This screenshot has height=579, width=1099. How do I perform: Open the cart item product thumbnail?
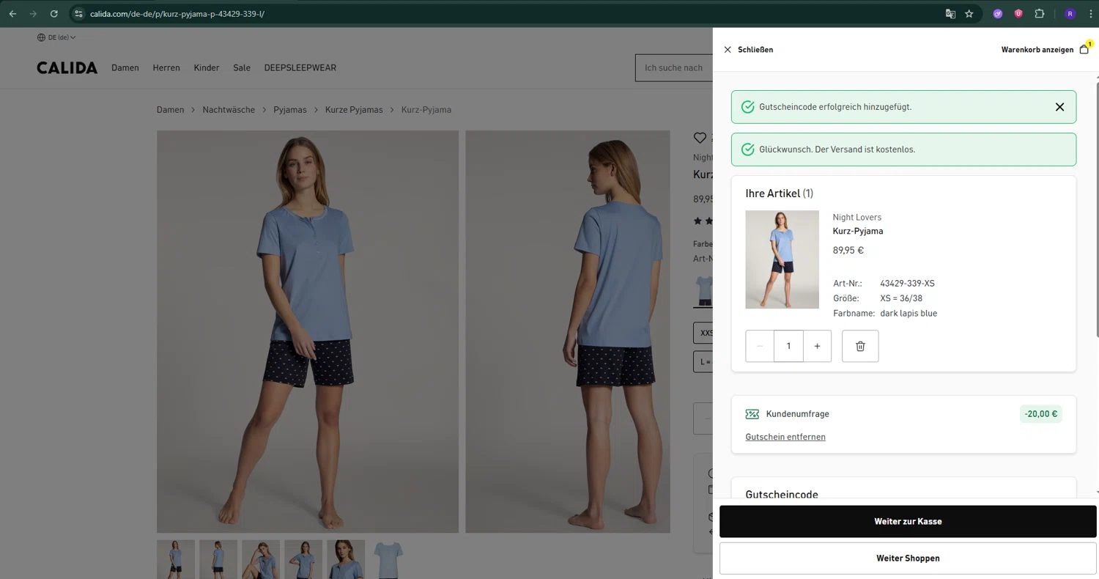click(x=782, y=259)
